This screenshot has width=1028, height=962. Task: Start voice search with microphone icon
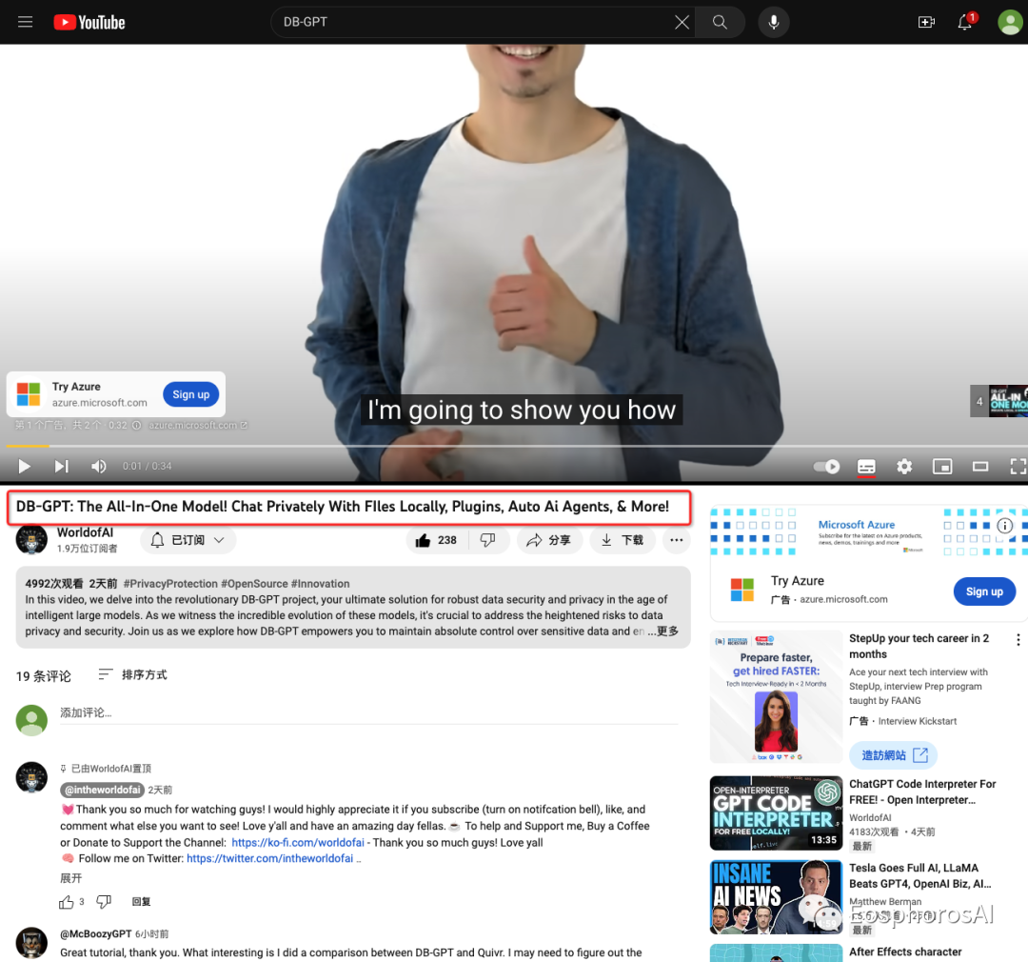(774, 22)
